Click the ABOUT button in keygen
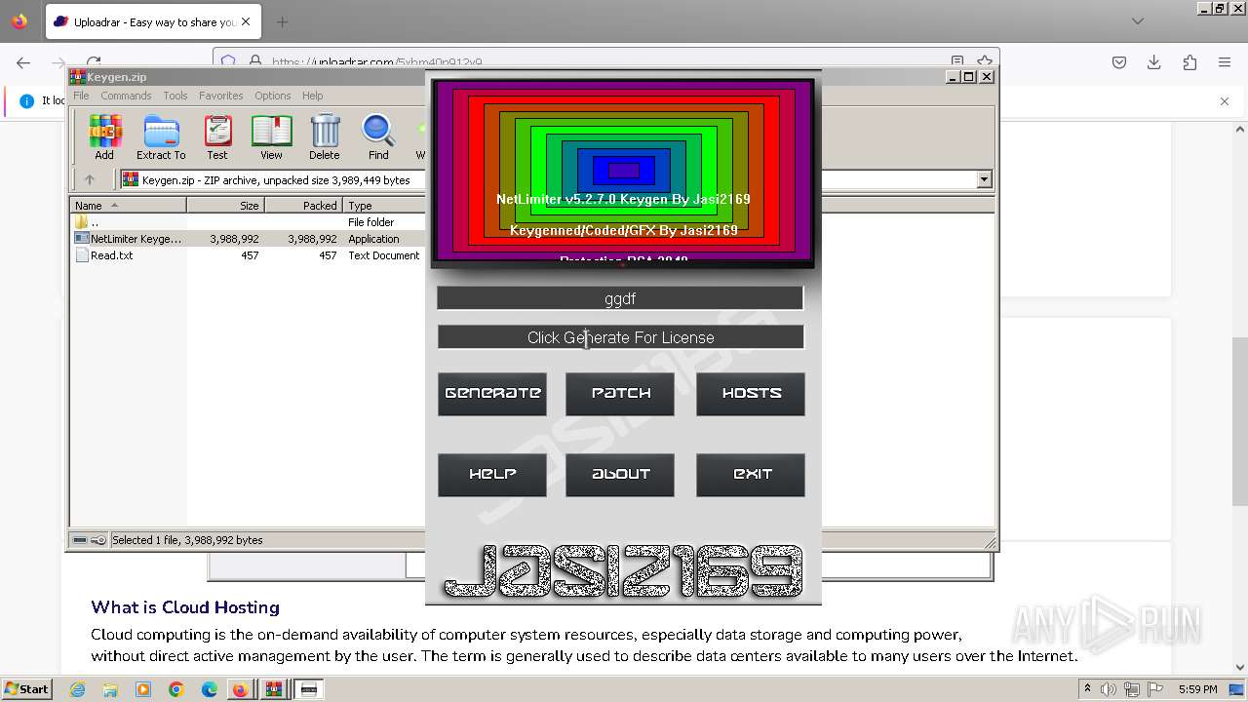 [620, 475]
